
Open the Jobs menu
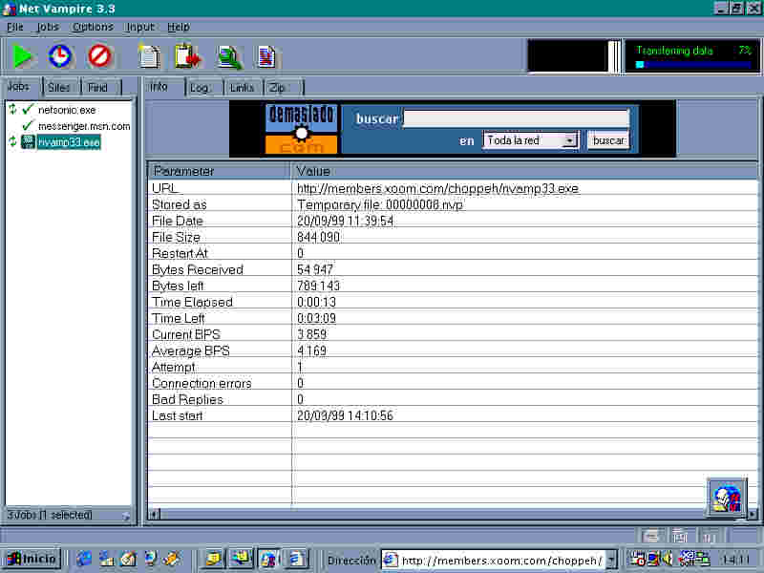click(x=47, y=27)
